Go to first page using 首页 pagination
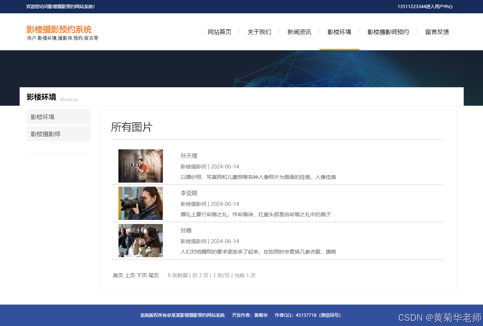This screenshot has height=326, width=483. (118, 275)
